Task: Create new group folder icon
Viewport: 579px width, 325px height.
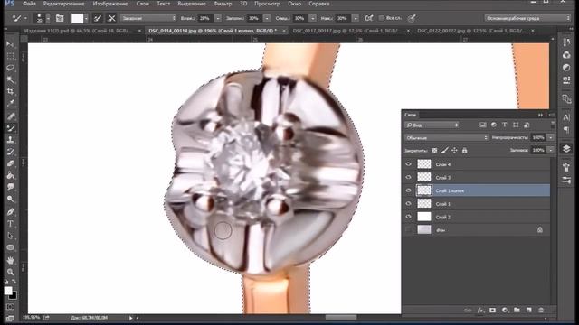Action: [517, 311]
